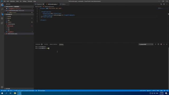Screen dimensions: 169x95
Task: Open the terminal selector powershell dropdown
Action: point(146,44)
